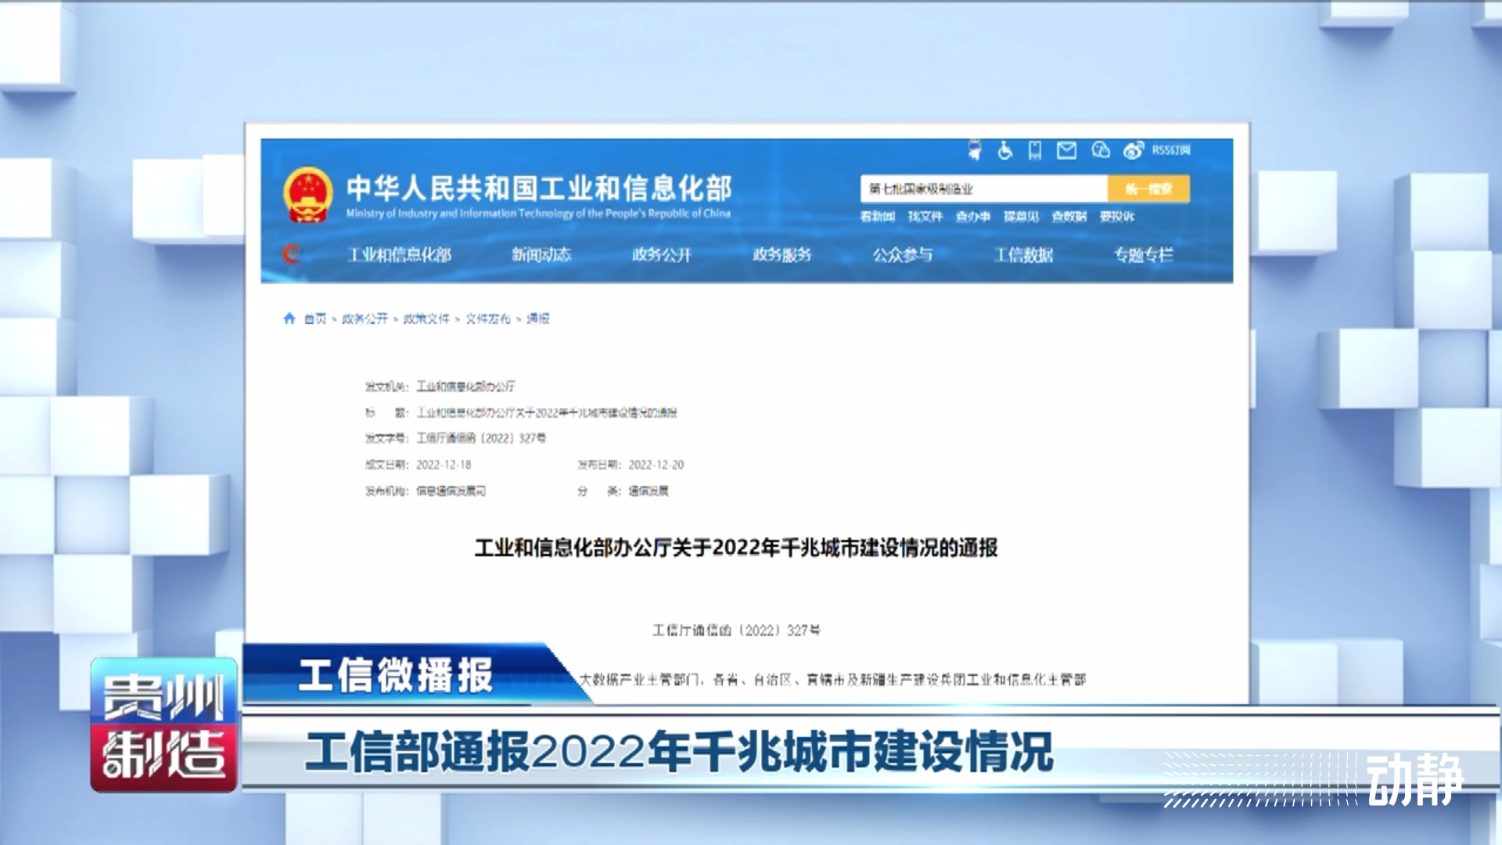
Task: Open the 政务公开 menu
Action: (x=662, y=254)
